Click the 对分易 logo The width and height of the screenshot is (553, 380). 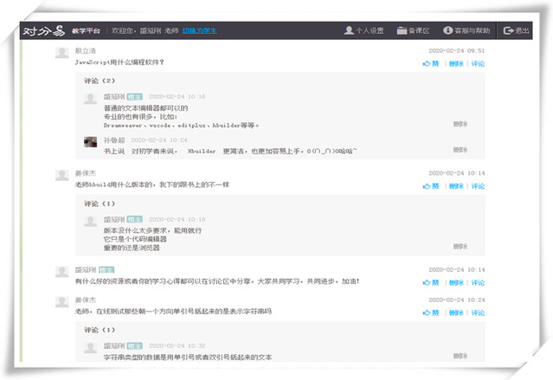point(42,30)
